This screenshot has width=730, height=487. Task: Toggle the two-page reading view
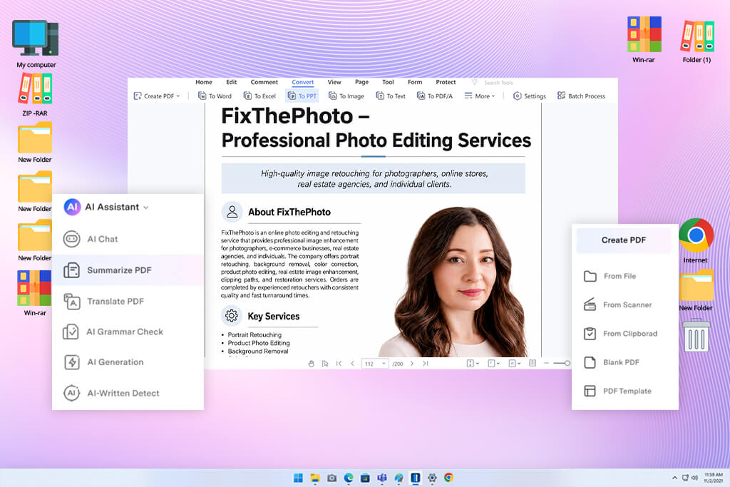(x=533, y=363)
